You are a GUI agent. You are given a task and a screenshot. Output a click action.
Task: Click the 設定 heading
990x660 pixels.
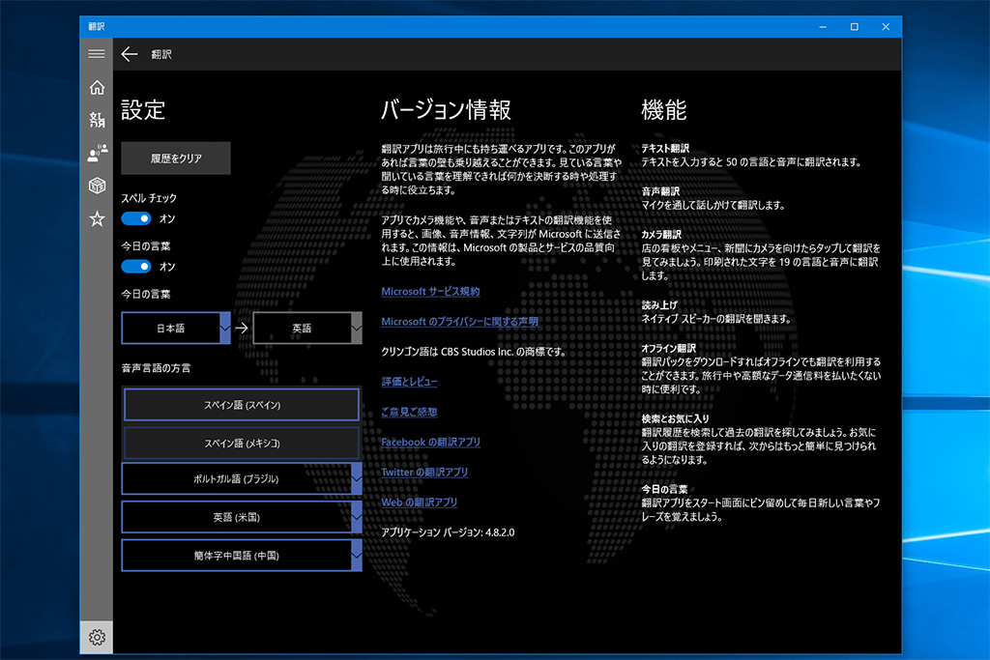pyautogui.click(x=143, y=110)
